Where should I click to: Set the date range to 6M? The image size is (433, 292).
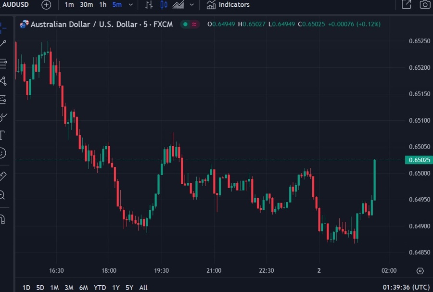83,288
